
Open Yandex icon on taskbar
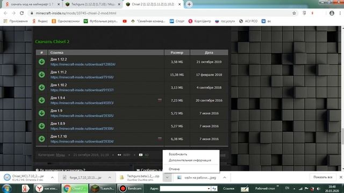tap(25, 188)
